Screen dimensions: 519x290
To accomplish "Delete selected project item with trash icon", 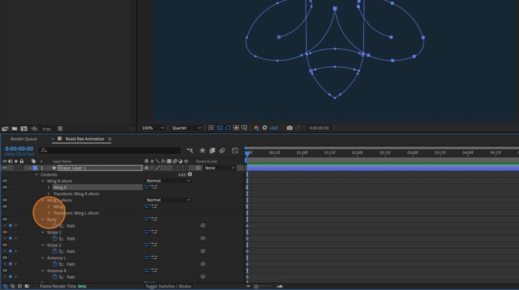I will pyautogui.click(x=60, y=128).
